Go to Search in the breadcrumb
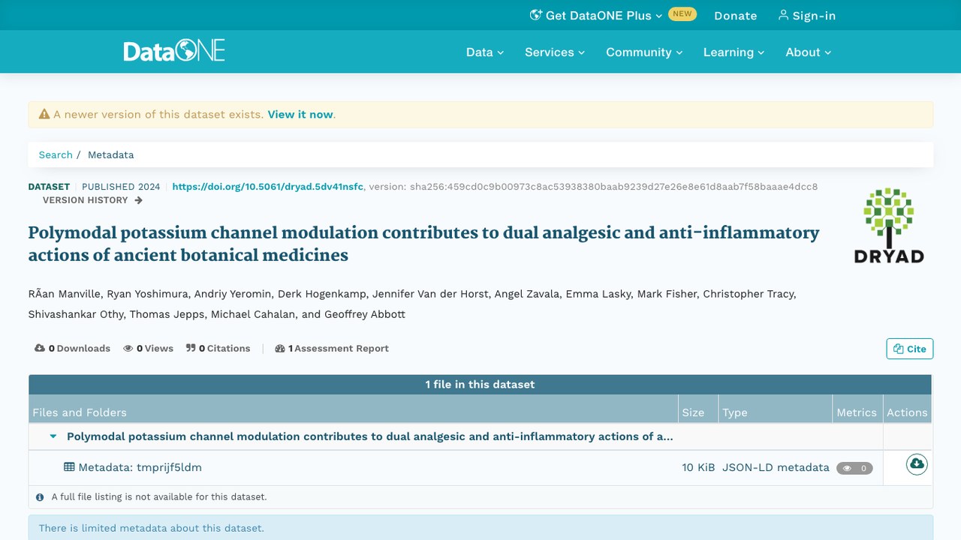 pyautogui.click(x=56, y=154)
